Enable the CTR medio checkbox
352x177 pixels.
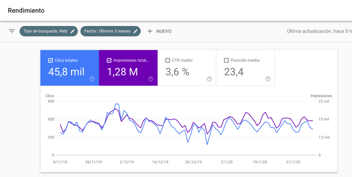(168, 60)
